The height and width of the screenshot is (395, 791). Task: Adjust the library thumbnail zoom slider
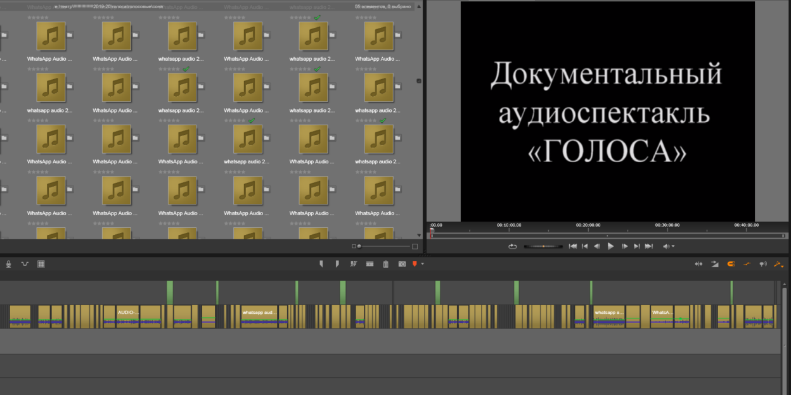359,246
